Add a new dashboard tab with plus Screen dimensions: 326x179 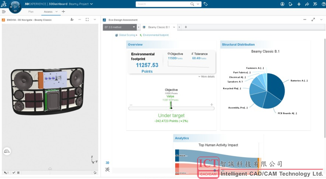tap(63, 12)
